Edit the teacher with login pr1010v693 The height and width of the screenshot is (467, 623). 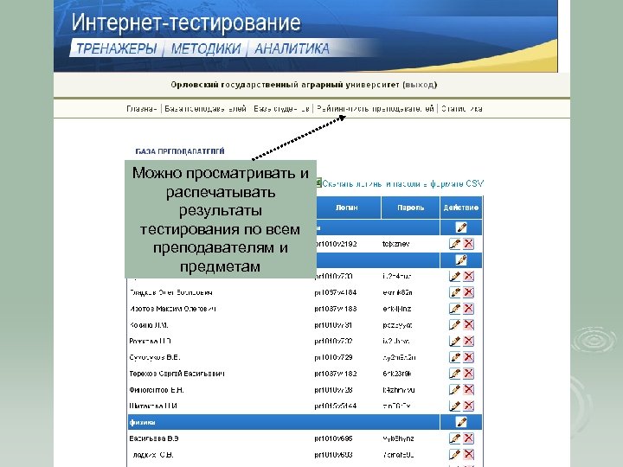click(x=455, y=455)
